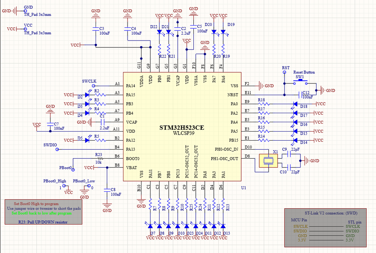Select the SWCLK net port circle
Viewport: 376px width, 253px height.
[94, 86]
